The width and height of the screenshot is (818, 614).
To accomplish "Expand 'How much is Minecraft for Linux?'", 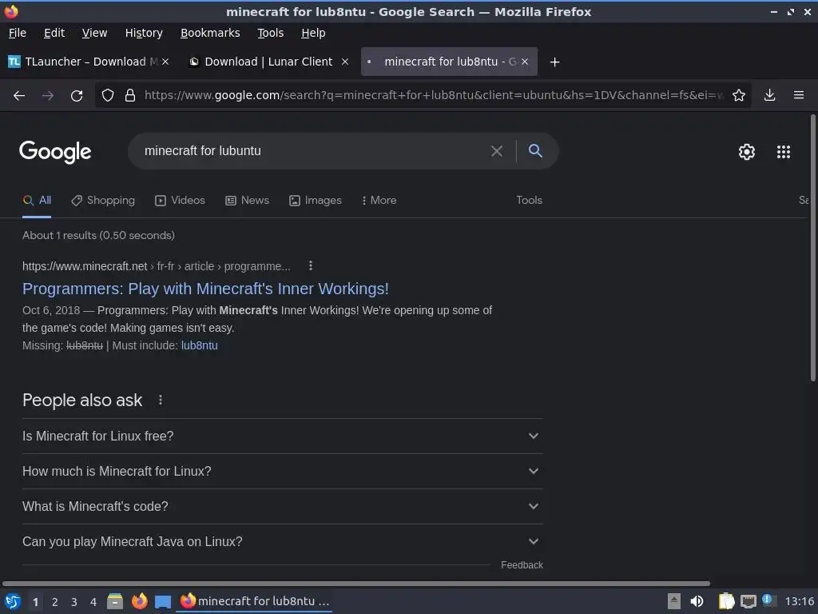I will 283,472.
